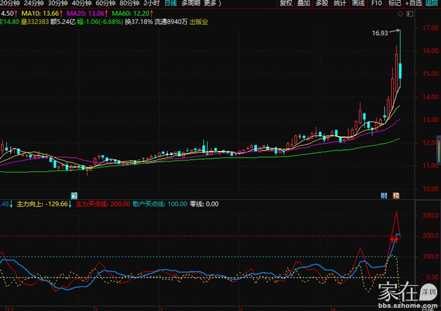The image size is (441, 311).
Task: Expand the 更多 periods dropdown
Action: 212,3
